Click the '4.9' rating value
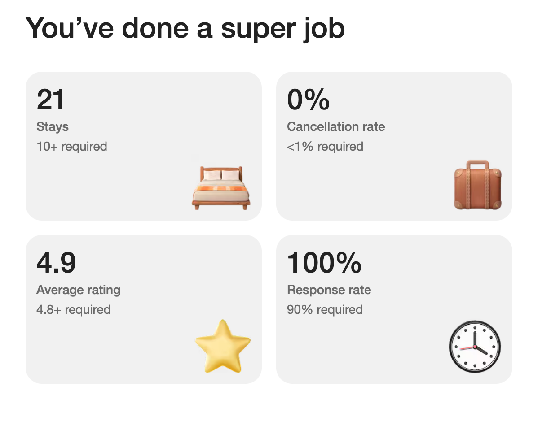This screenshot has height=421, width=551. (56, 263)
